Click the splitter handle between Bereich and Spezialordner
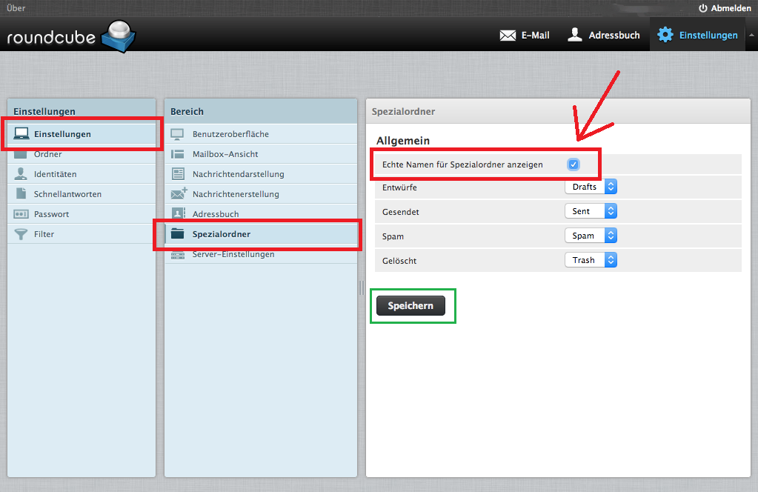 [362, 288]
